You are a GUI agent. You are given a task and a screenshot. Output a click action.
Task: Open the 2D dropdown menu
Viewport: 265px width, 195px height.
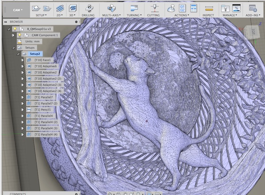(60, 15)
